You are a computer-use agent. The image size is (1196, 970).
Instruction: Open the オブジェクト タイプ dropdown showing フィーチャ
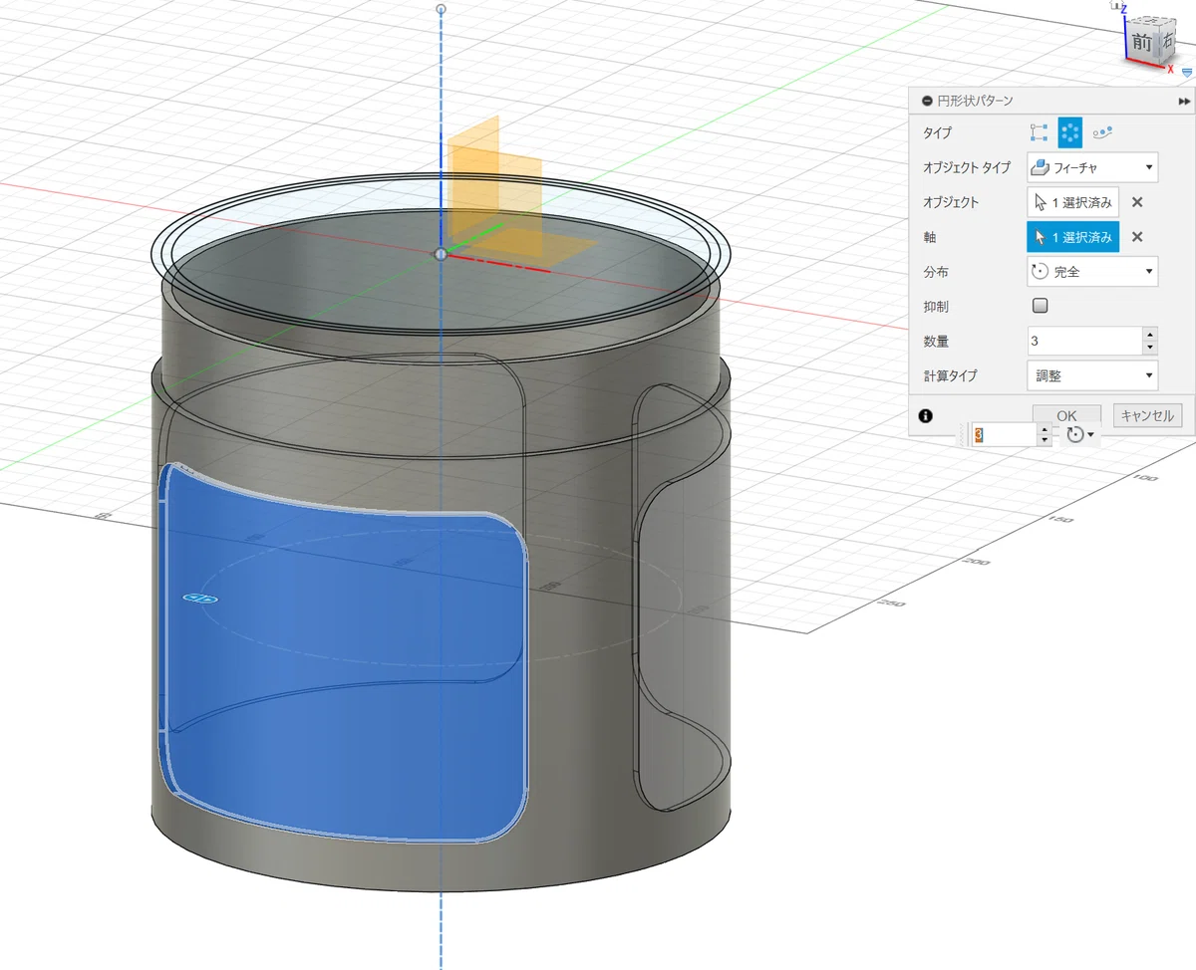(x=1092, y=167)
